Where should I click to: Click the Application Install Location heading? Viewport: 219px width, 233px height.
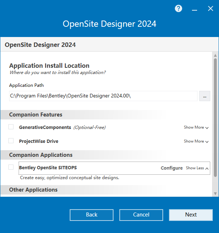coord(49,66)
